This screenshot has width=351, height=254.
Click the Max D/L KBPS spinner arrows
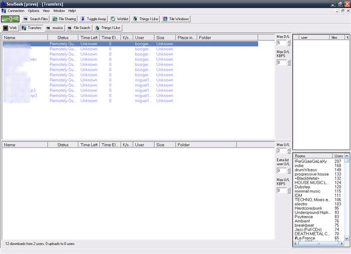tap(289, 62)
